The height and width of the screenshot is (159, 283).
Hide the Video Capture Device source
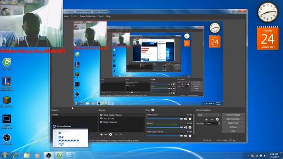(x=101, y=115)
